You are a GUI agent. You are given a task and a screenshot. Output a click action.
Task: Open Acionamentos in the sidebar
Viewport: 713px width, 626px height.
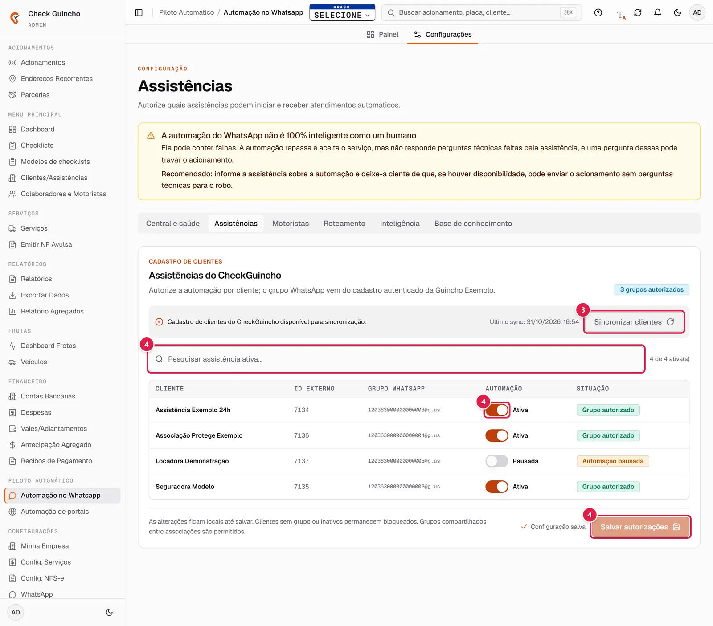62,63
